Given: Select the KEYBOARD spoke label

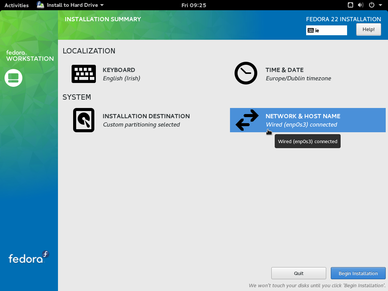Looking at the screenshot, I should coord(119,70).
